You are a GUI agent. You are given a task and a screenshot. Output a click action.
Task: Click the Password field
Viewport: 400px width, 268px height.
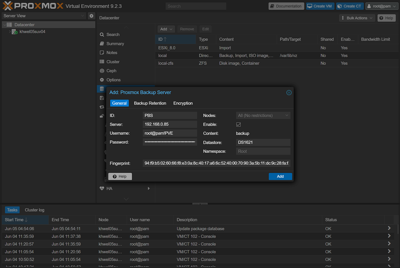pos(170,142)
